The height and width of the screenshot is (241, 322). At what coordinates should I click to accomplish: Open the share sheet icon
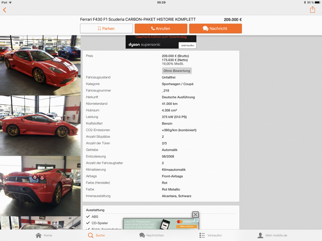point(312,10)
